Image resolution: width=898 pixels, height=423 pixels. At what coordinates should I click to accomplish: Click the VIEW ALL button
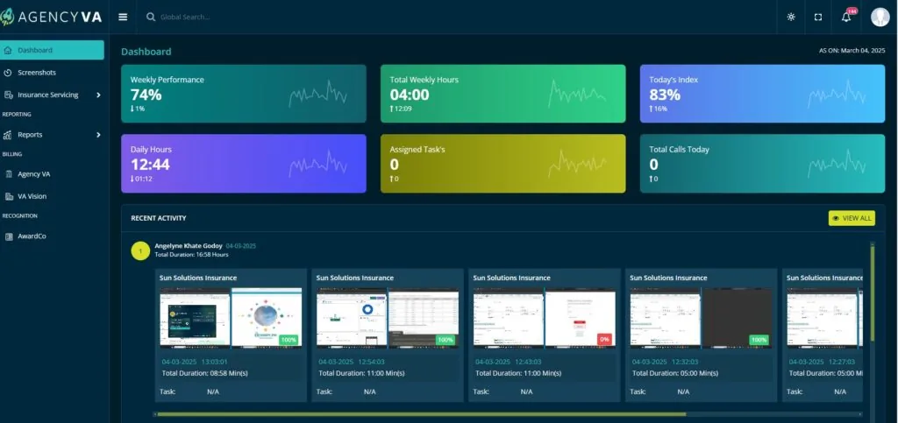point(852,218)
